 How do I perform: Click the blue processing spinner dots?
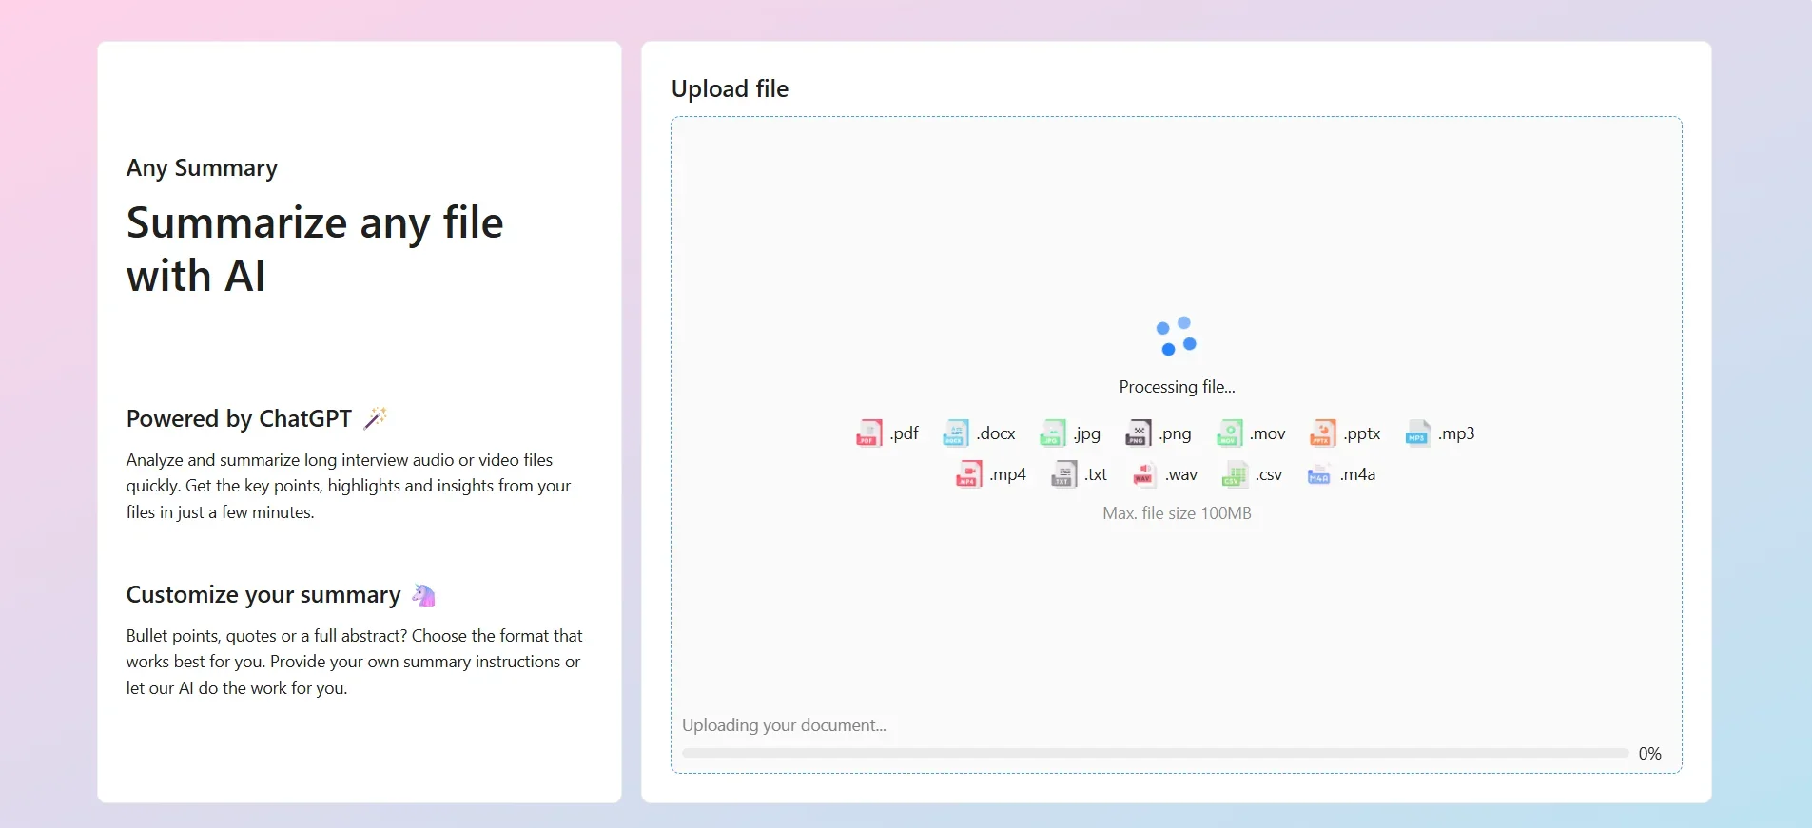pyautogui.click(x=1177, y=337)
